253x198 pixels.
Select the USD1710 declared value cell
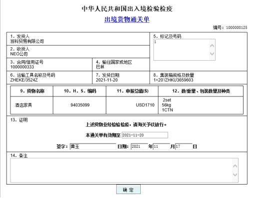132,105
